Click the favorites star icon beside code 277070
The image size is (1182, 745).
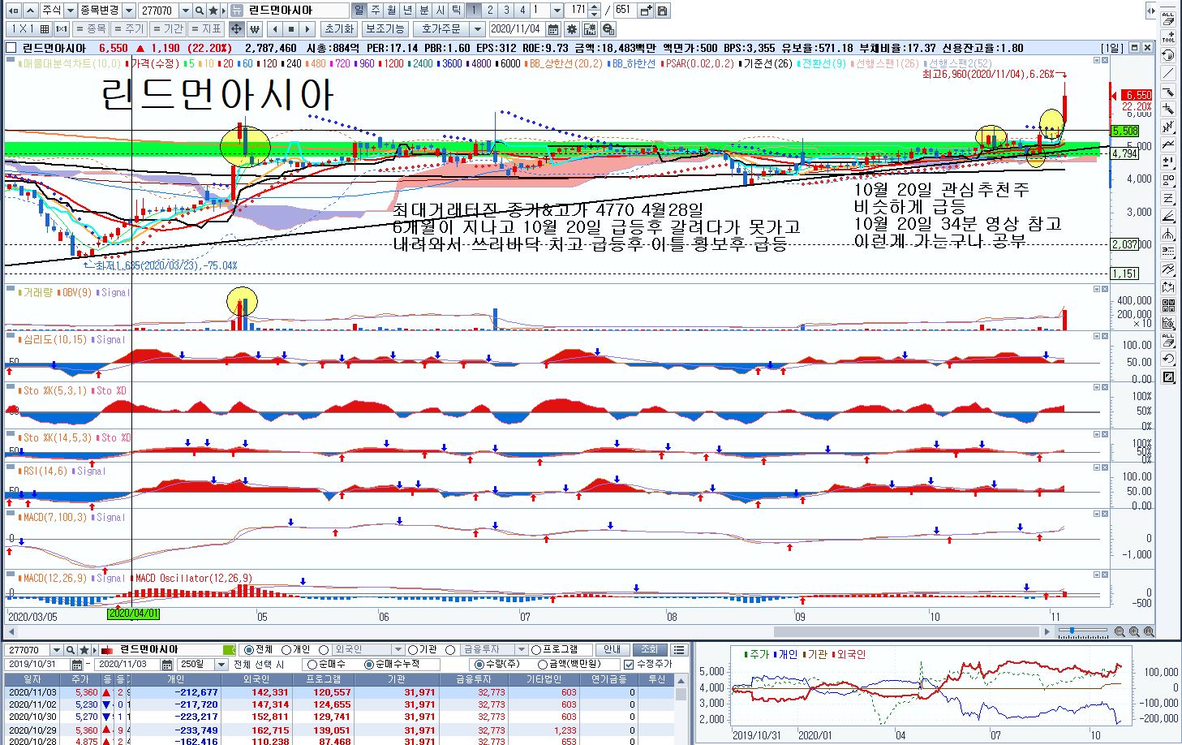pos(213,11)
